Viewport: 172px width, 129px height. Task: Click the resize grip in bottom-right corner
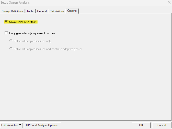[x=171, y=128]
